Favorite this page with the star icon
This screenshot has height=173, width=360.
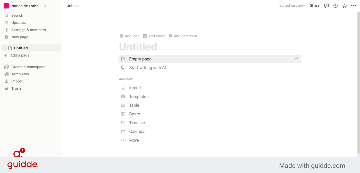click(x=345, y=6)
